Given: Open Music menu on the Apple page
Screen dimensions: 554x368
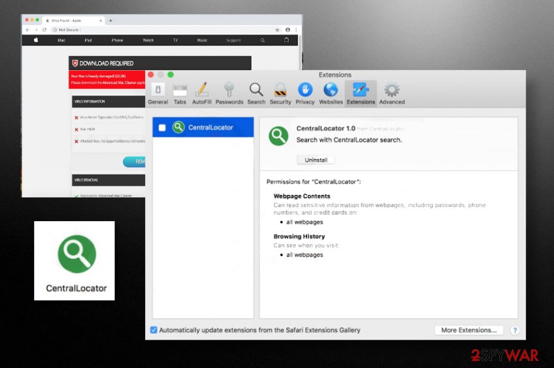Looking at the screenshot, I should click(x=202, y=40).
